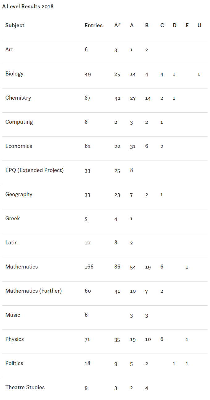Select Physics A* value 35
The image size is (210, 400).
pyautogui.click(x=117, y=339)
